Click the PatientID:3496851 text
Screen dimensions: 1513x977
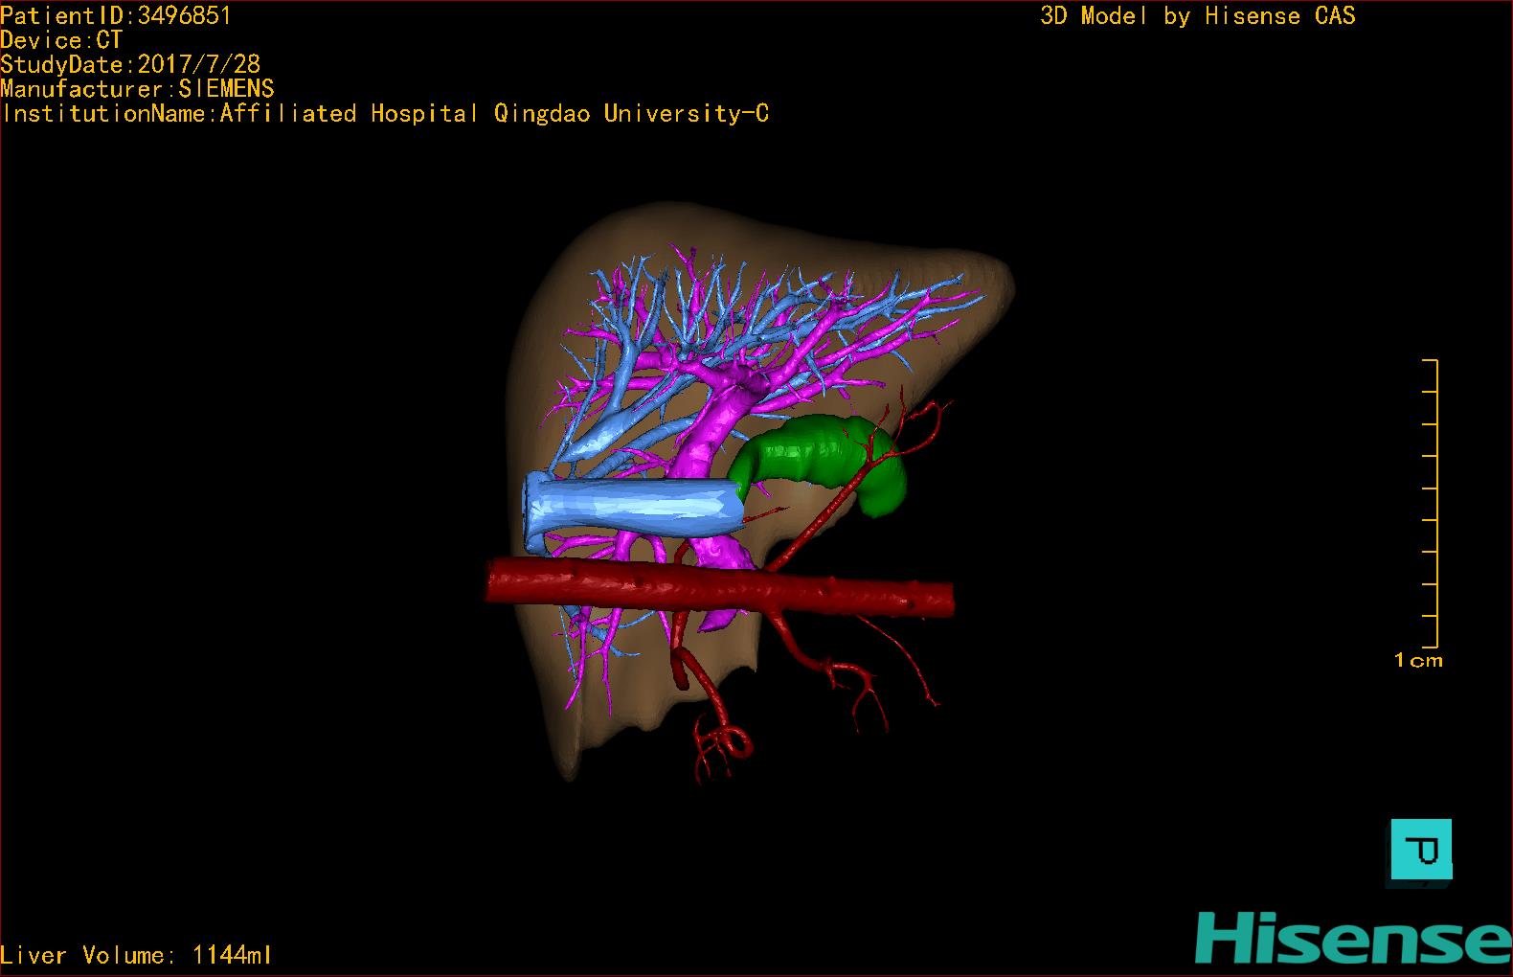[116, 15]
